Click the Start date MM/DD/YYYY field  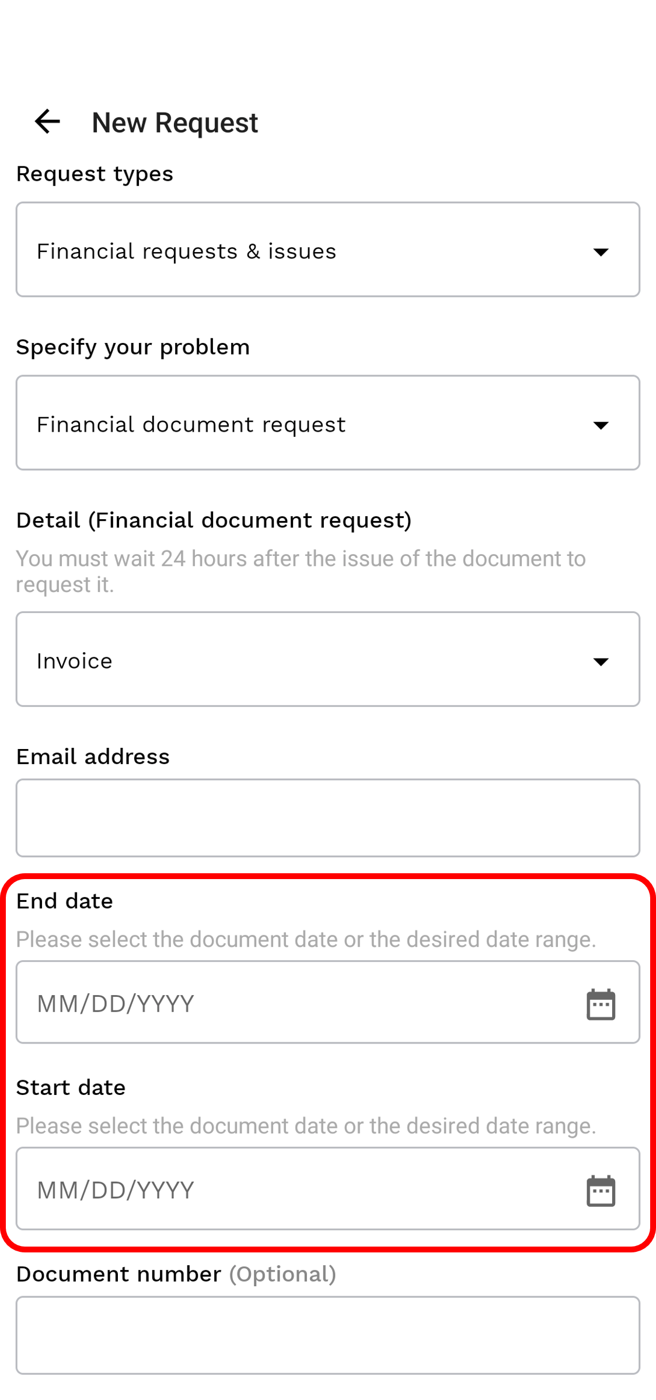[x=328, y=1189]
